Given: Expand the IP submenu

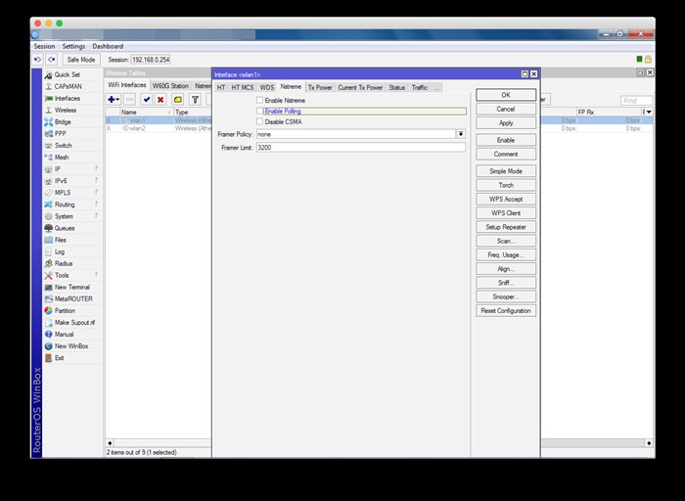Looking at the screenshot, I should [x=97, y=168].
